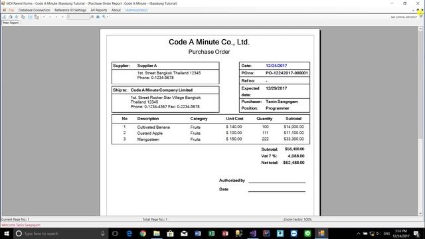425x239 pixels.
Task: Click the Find Text binoculars icon
Action: (x=98, y=17)
